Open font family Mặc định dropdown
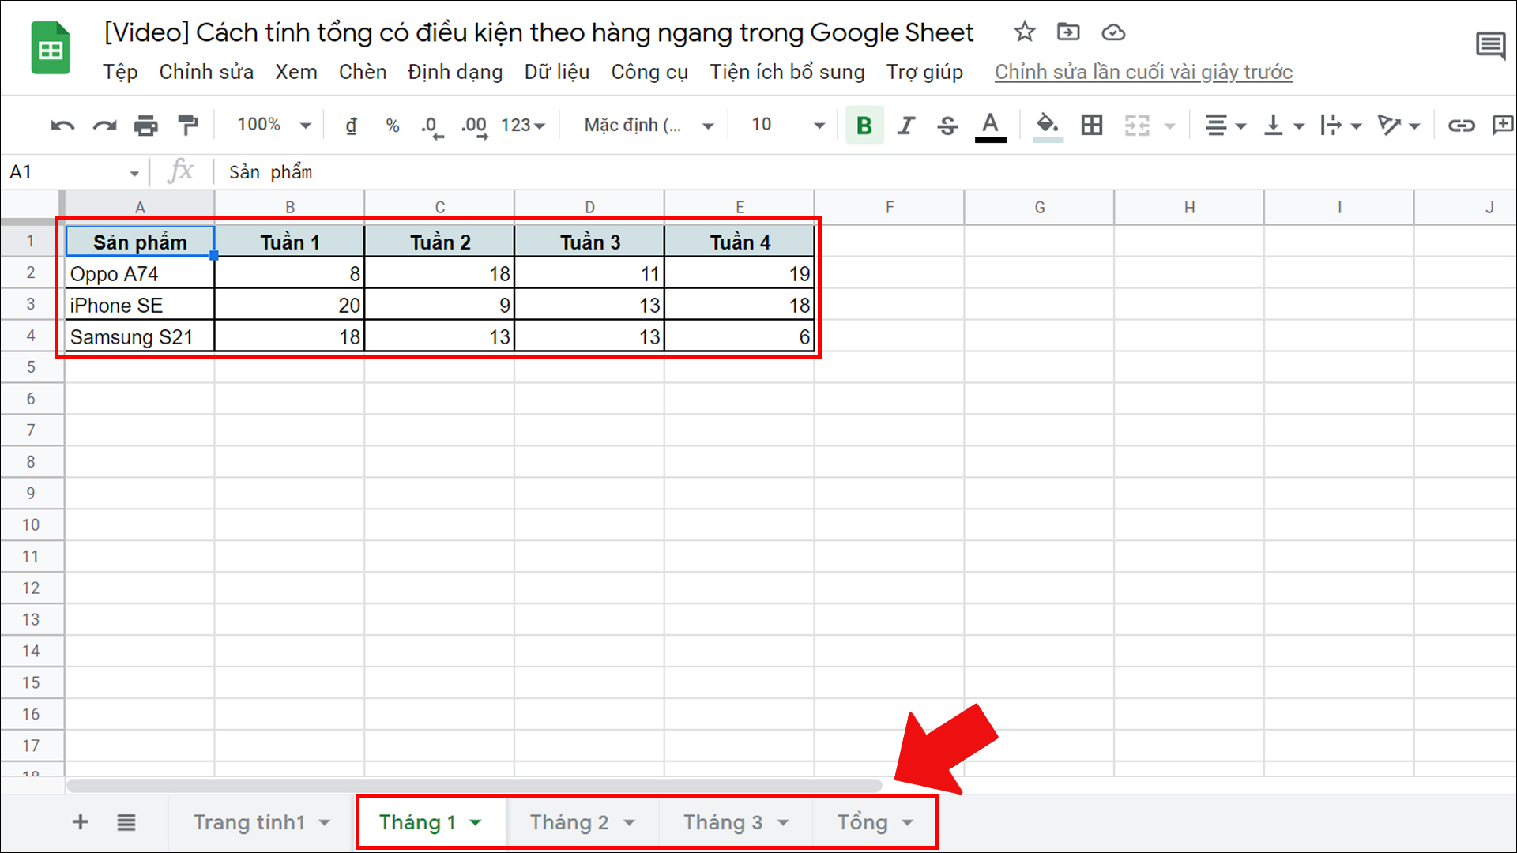Image resolution: width=1517 pixels, height=853 pixels. (648, 126)
